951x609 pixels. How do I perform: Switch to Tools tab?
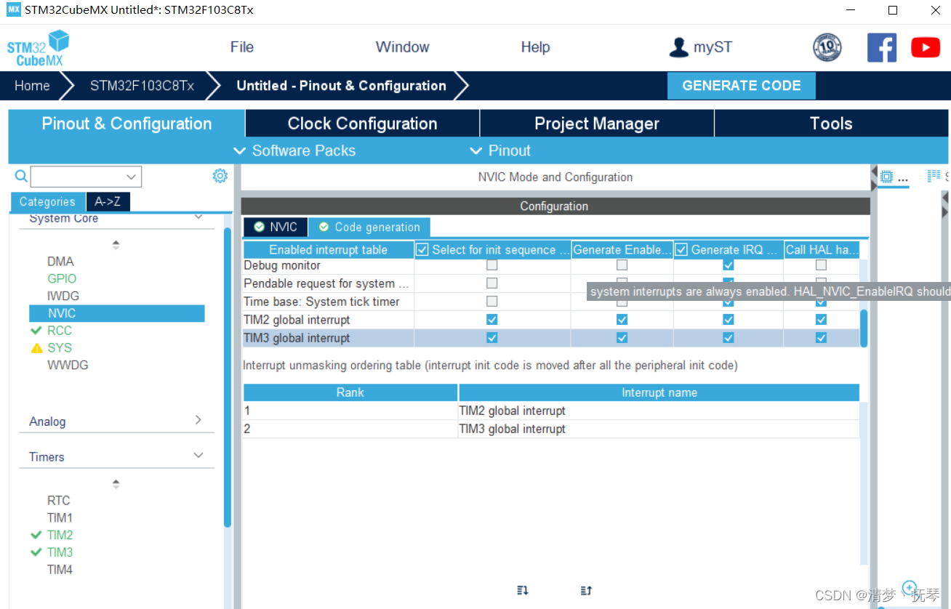832,124
